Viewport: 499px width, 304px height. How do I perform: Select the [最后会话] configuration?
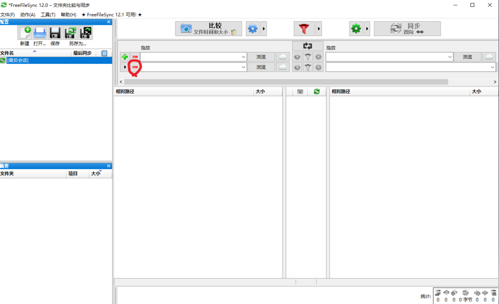tap(56, 60)
